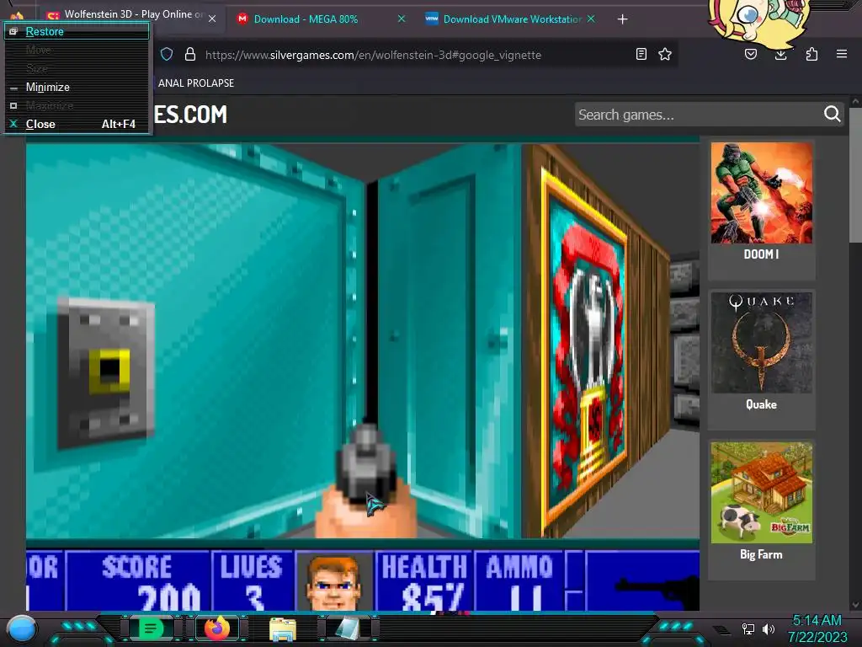
Task: Open the ANAL PROLAPSE bookmark
Action: pos(195,83)
